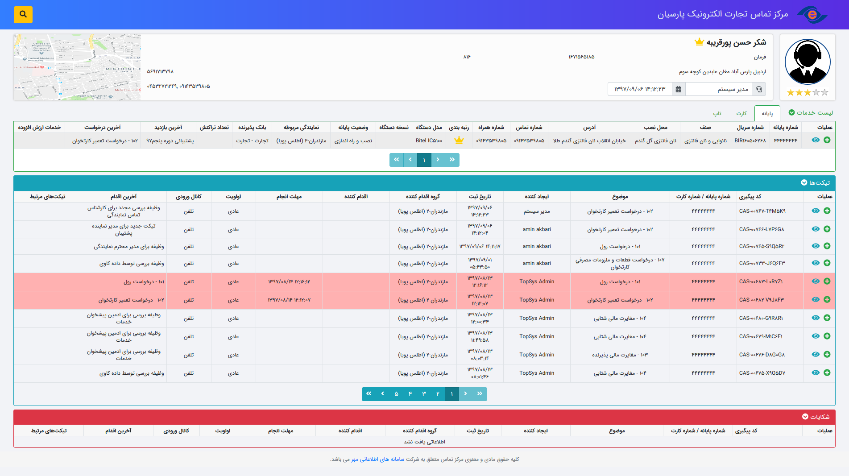View ticket CAS-00675-X9Q5D7 via eye icon
The height and width of the screenshot is (476, 849).
pos(816,373)
